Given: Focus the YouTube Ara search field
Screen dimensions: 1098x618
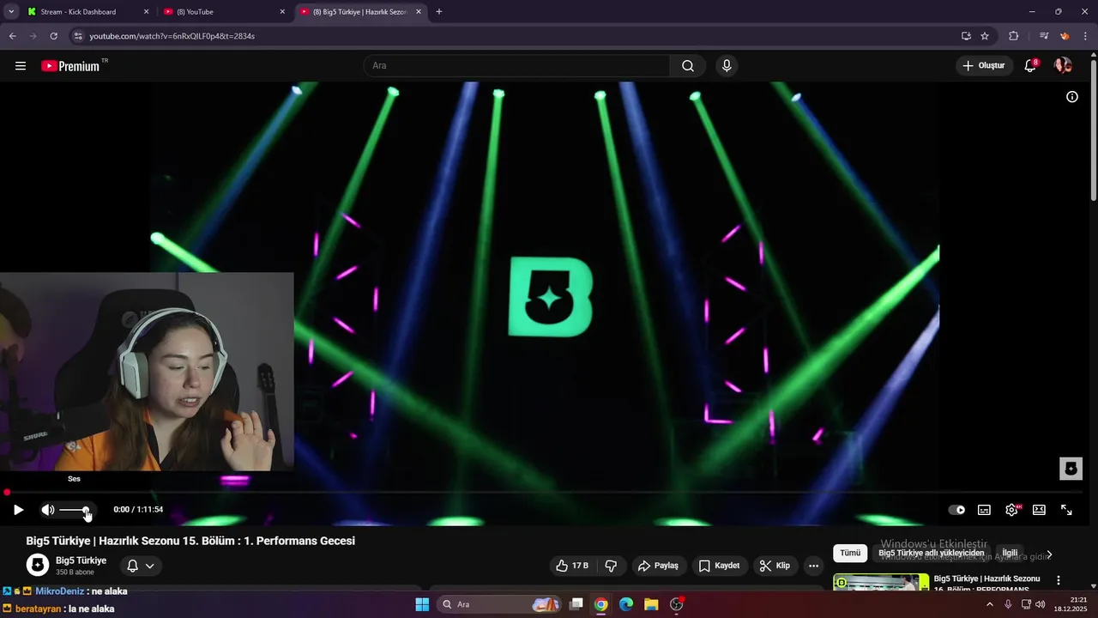Looking at the screenshot, I should tap(517, 66).
